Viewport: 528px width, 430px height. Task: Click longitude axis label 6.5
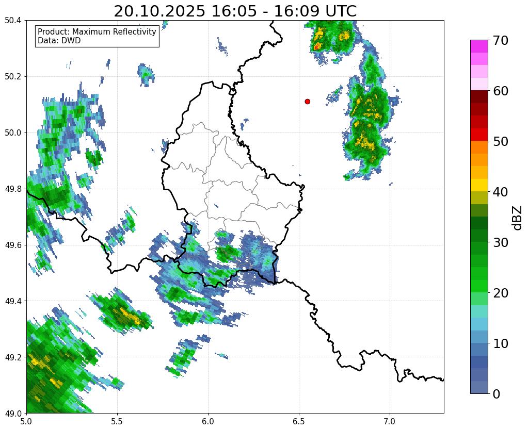(299, 421)
